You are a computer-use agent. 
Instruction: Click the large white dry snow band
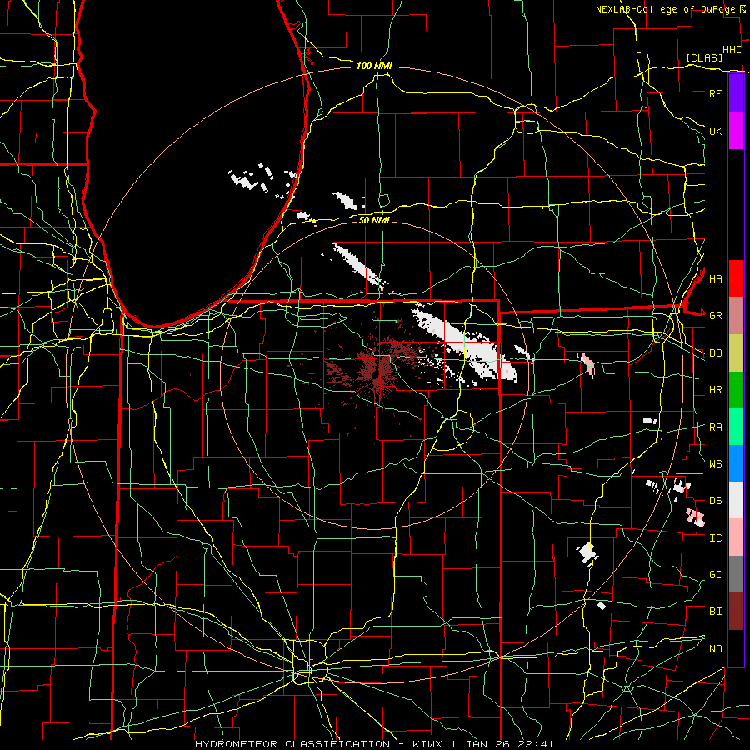[x=467, y=344]
